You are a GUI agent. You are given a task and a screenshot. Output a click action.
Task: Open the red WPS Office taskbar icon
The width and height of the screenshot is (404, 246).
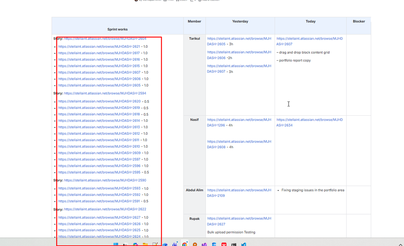pyautogui.click(x=224, y=244)
